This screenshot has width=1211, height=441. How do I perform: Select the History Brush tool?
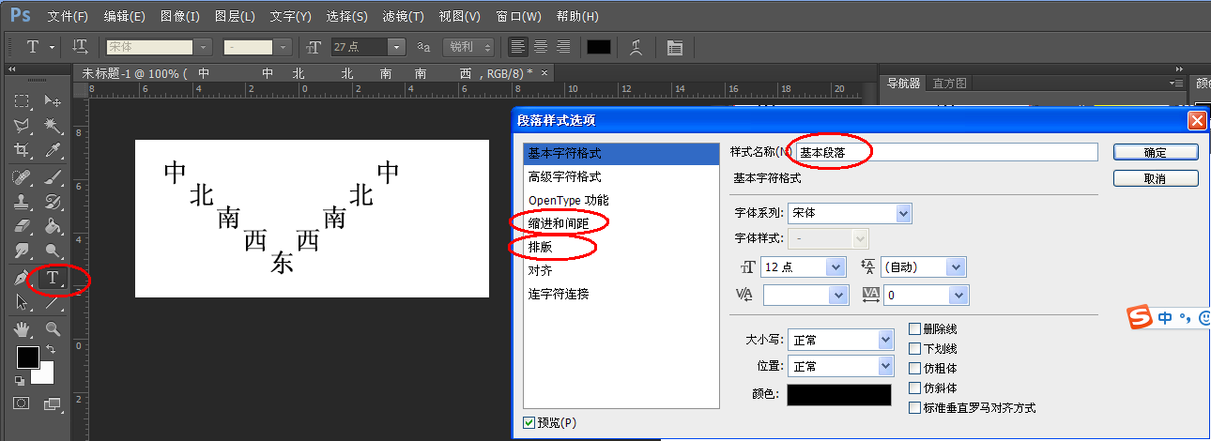(x=54, y=202)
